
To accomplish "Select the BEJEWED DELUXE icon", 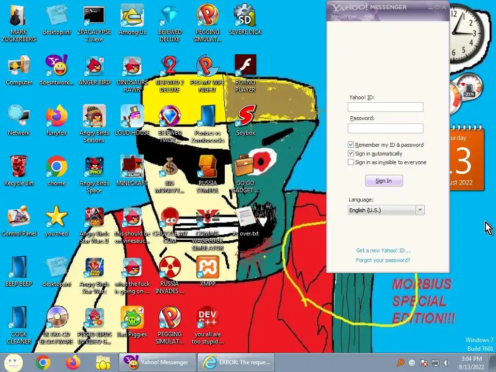I will click(170, 22).
